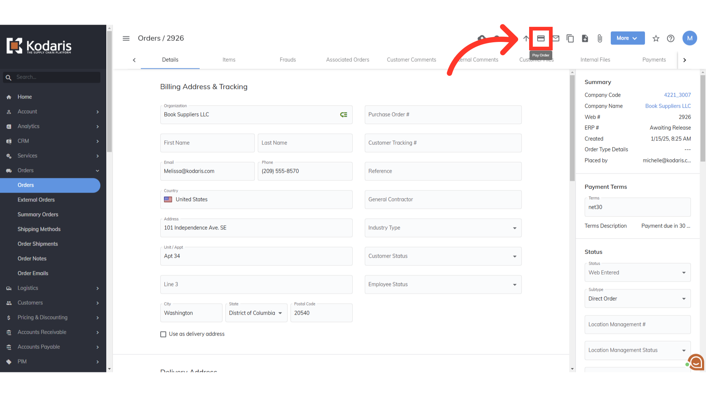Click the add document file icon
Viewport: 706px width, 397px height.
(x=585, y=38)
